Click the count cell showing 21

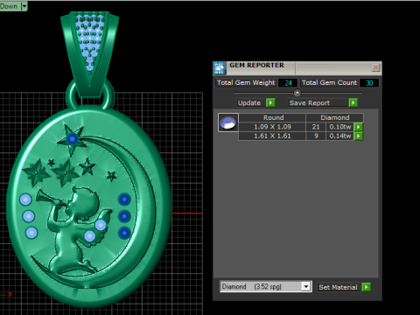(316, 127)
